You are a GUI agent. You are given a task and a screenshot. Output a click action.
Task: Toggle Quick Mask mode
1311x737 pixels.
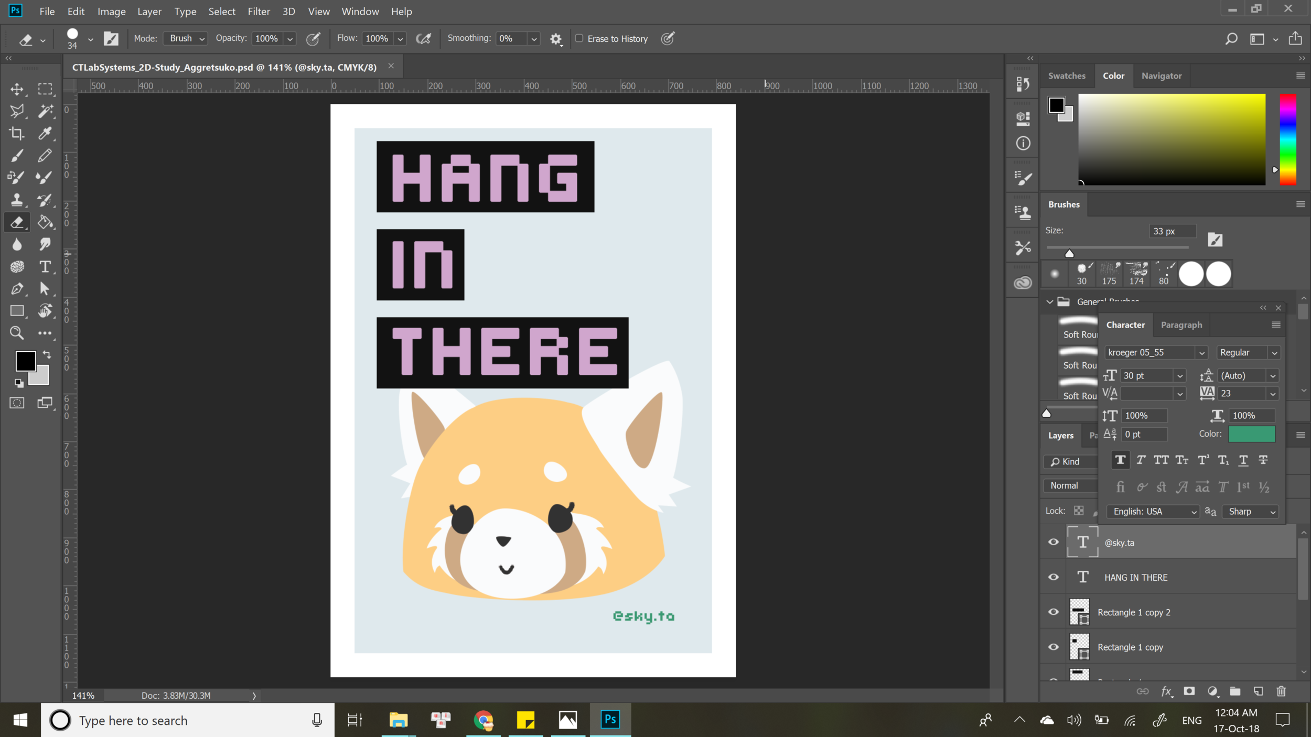point(17,403)
